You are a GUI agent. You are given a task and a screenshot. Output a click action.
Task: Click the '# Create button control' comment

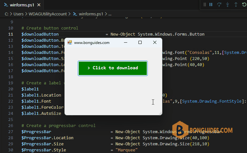[50, 28]
